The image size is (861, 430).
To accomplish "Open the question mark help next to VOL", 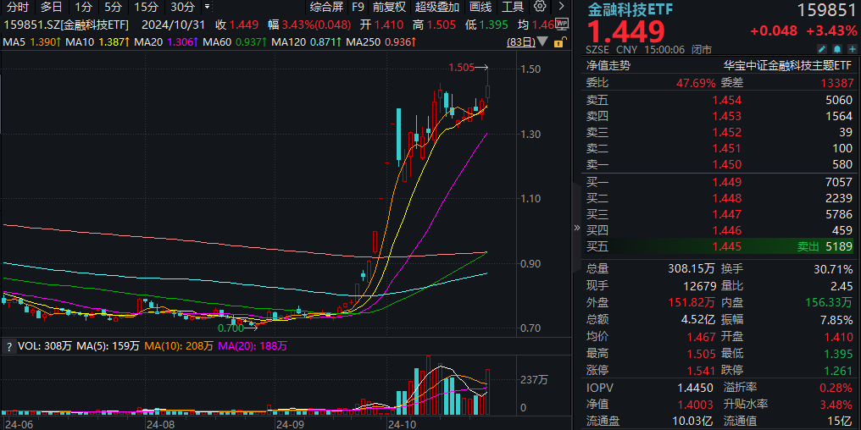I will pos(8,346).
